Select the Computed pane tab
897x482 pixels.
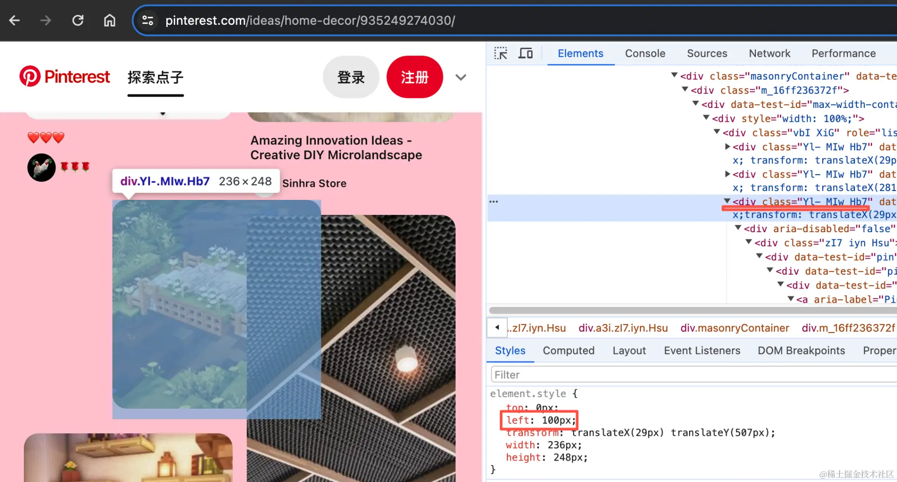tap(569, 351)
